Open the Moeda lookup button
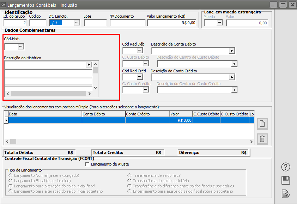This screenshot has height=204, width=297. pos(219,23)
